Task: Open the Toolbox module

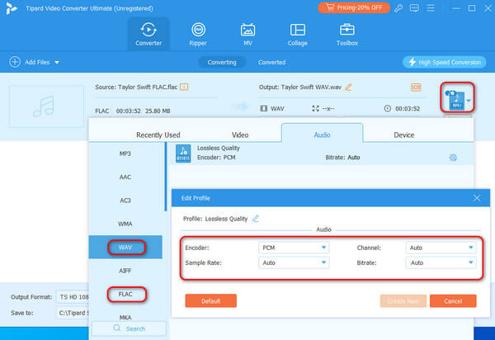Action: click(x=347, y=34)
